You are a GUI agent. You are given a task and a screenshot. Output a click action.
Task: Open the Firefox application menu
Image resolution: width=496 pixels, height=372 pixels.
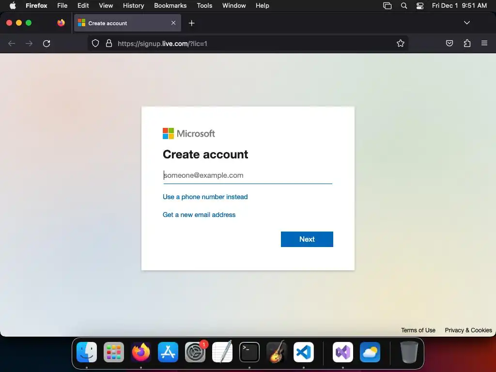tap(36, 6)
